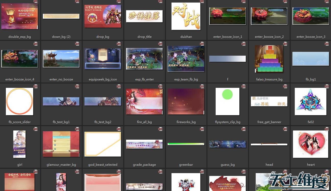Click the drop_title banner thumbnail
The image size is (331, 191).
tap(144, 16)
